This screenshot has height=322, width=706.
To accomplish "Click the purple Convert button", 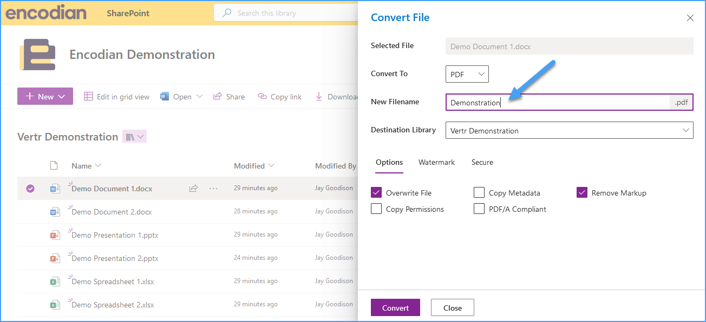I will (396, 307).
